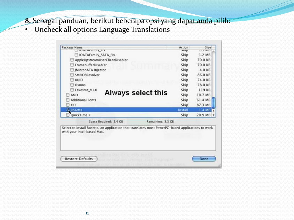294x220 pixels.
Task: Enable the UUID package checkbox
Action: [x=72, y=80]
